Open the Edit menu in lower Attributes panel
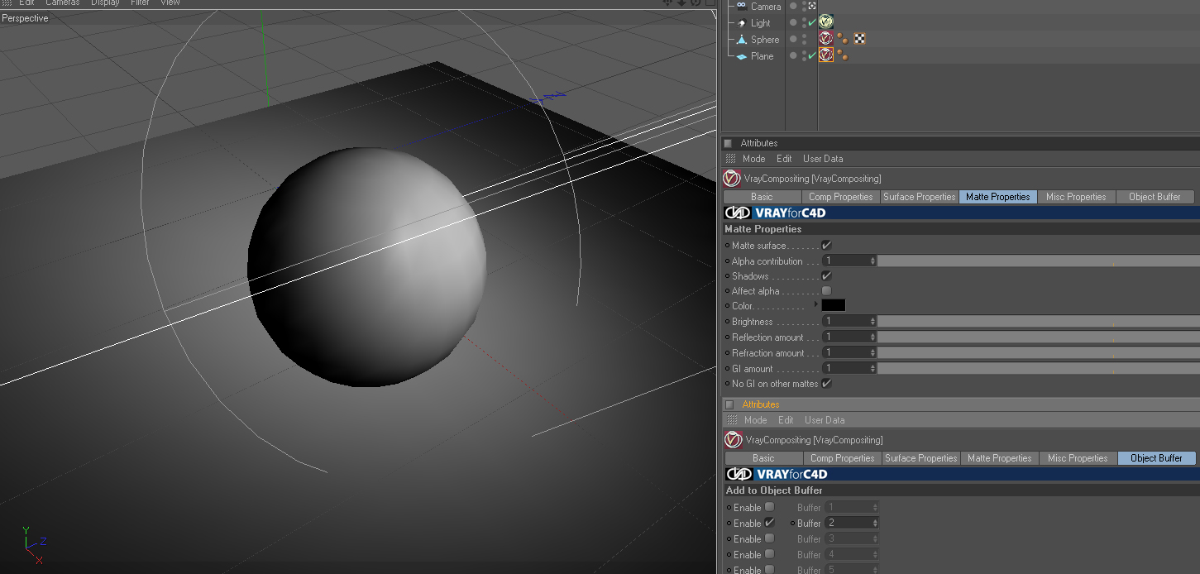The width and height of the screenshot is (1200, 574). pos(786,420)
